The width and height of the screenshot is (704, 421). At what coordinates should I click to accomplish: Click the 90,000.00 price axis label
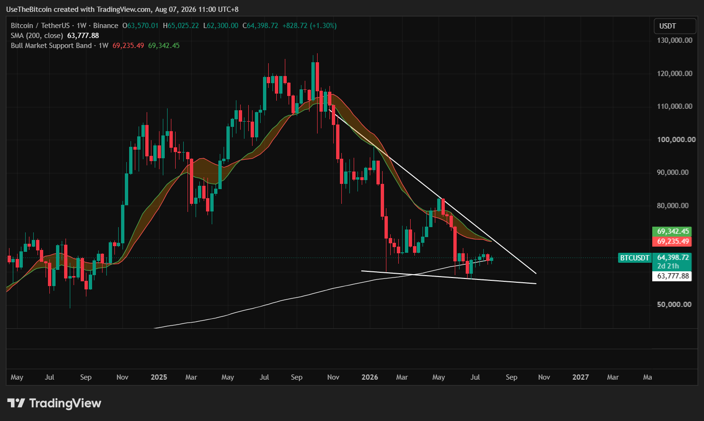(x=673, y=172)
